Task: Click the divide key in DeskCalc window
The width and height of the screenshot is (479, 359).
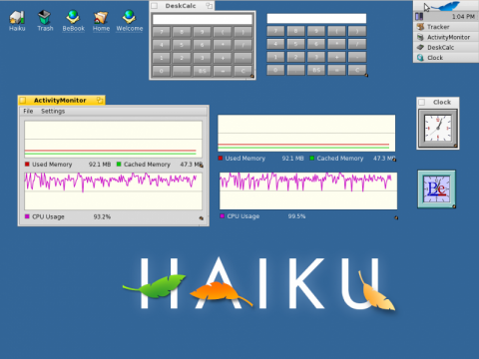Action: 242,45
